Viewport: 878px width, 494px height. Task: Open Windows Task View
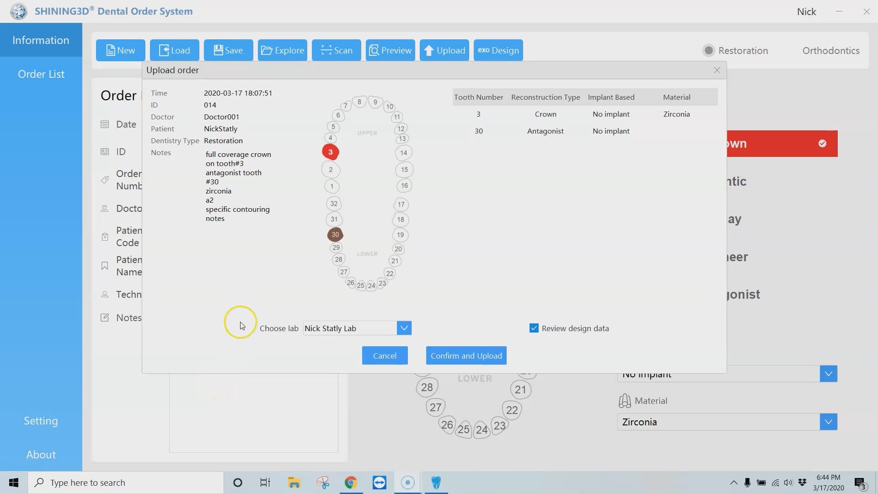coord(265,483)
